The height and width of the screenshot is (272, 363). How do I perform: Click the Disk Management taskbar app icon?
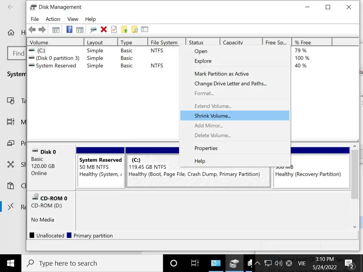(x=234, y=263)
